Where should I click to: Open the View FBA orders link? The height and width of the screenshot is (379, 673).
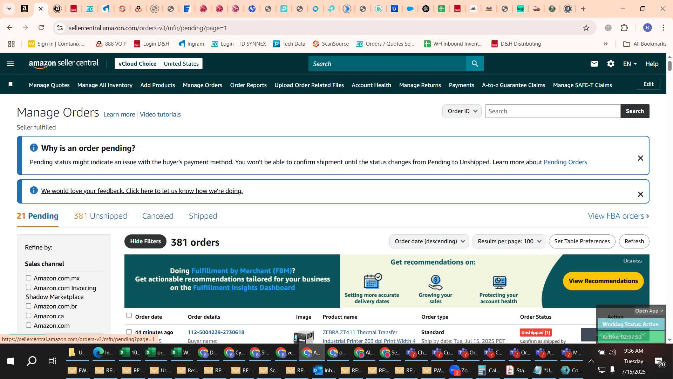click(x=618, y=216)
